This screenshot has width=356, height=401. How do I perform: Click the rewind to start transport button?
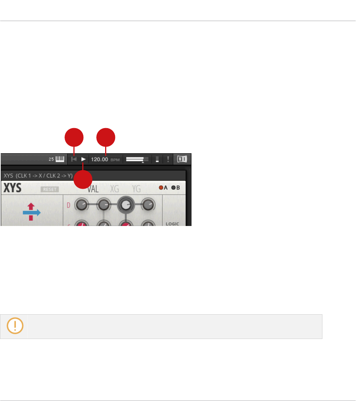[74, 159]
